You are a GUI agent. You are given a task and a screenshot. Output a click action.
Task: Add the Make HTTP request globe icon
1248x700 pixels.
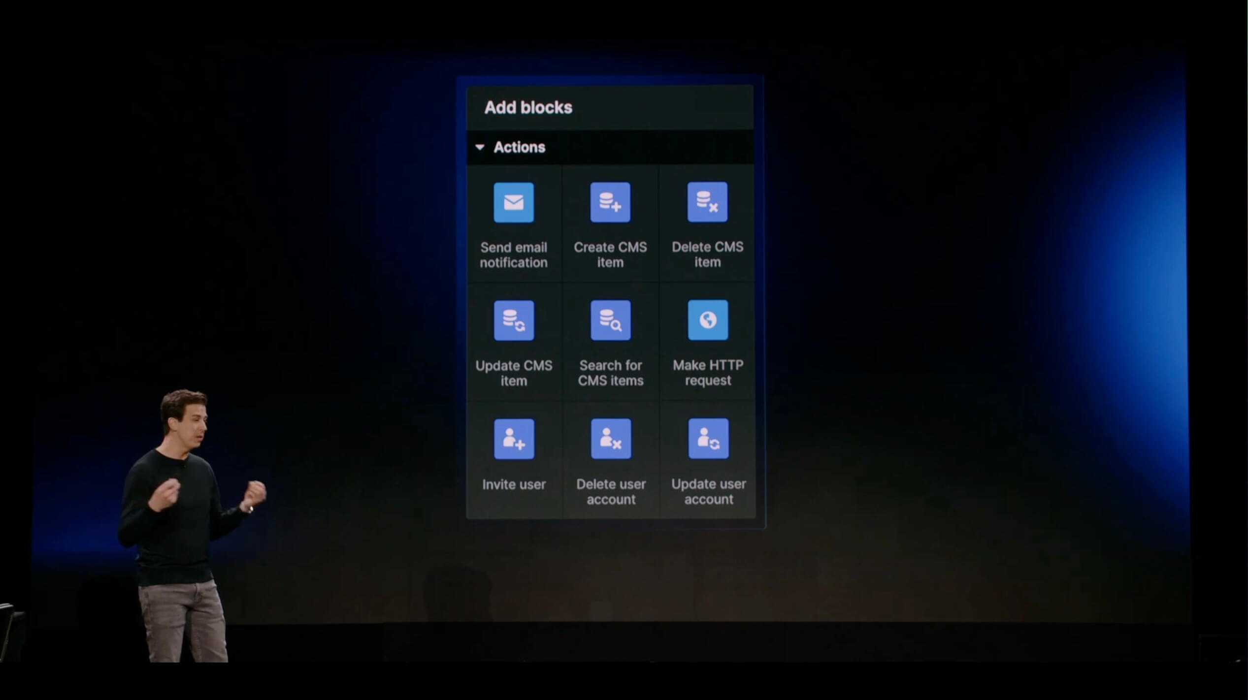click(x=708, y=320)
